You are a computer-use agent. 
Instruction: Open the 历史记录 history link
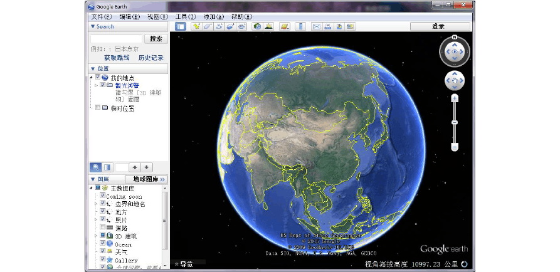(x=151, y=58)
